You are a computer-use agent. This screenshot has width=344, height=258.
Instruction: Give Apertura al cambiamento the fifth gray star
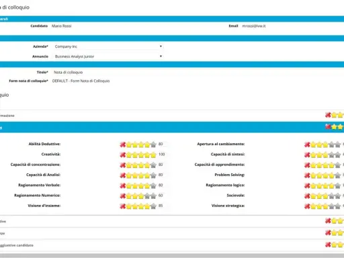[x=337, y=144]
